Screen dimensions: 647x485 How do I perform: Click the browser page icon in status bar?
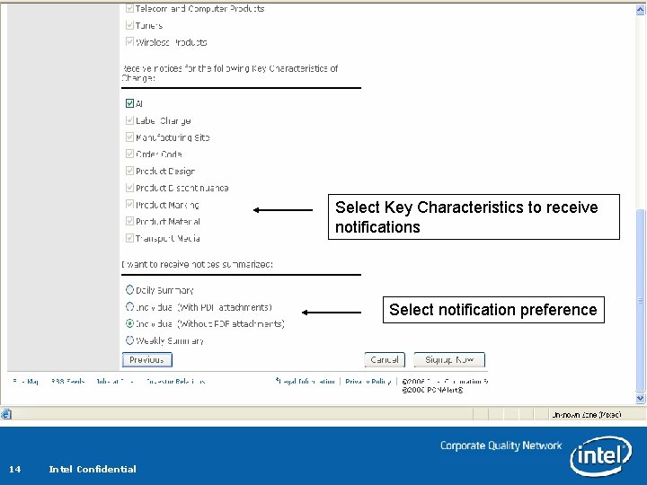pyautogui.click(x=6, y=414)
